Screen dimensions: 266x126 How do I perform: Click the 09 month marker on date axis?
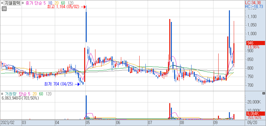point(215,122)
